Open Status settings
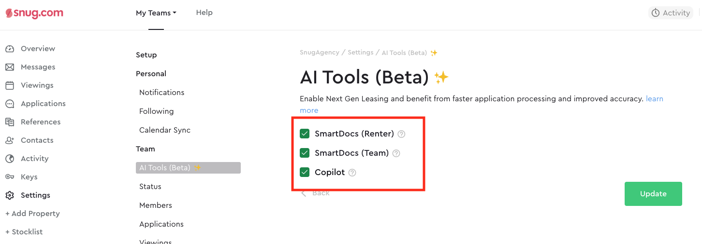702x244 pixels. tap(150, 187)
